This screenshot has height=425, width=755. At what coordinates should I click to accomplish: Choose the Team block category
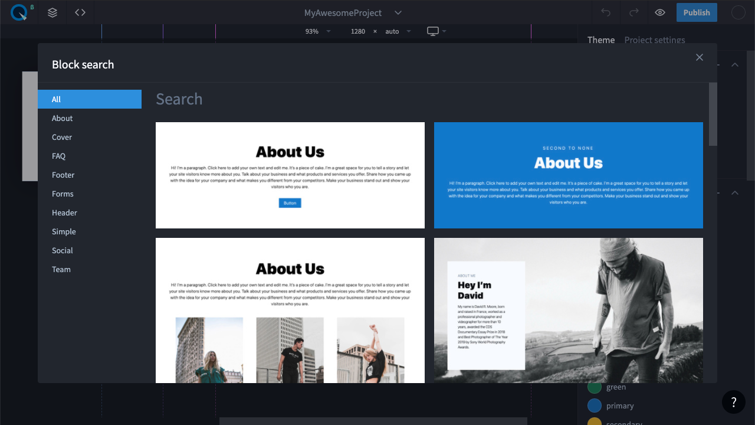(x=61, y=269)
